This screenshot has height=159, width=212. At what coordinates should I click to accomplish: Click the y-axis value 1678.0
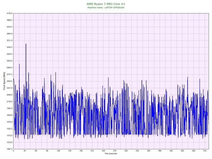click(x=9, y=122)
